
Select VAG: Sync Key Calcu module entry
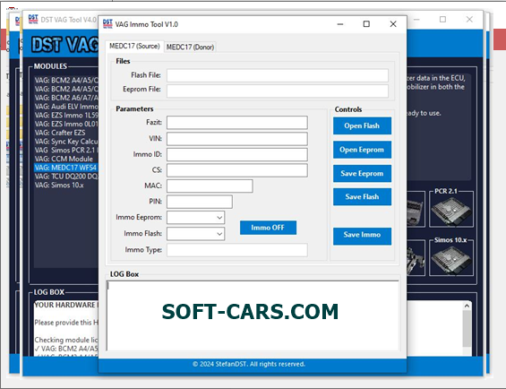coord(66,142)
